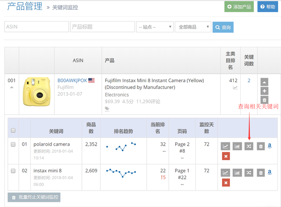Image resolution: width=281 pixels, height=207 pixels.
Task: Click instax mini 8 ranking trend sparkline
Action: [121, 173]
